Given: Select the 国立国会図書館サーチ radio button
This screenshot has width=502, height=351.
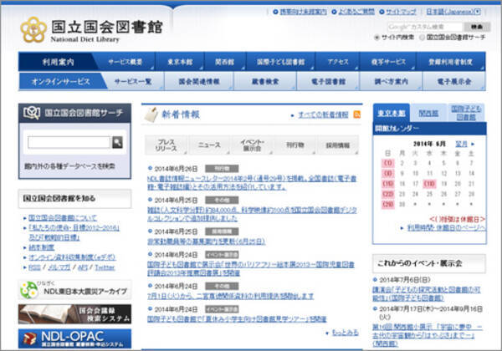Looking at the screenshot, I should [422, 38].
